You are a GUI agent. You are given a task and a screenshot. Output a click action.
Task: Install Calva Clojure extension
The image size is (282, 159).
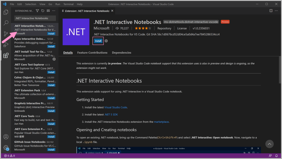coord(51,85)
